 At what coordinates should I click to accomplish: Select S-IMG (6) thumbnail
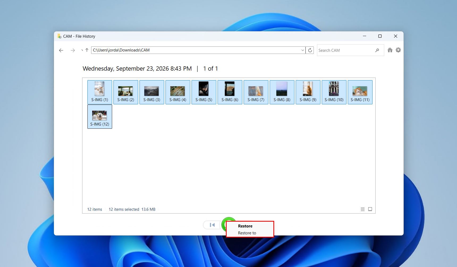tap(230, 92)
